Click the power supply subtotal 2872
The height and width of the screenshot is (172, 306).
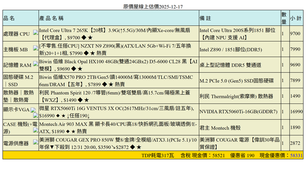click(295, 143)
